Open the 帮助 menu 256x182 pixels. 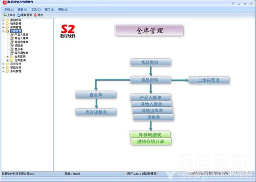(x=63, y=9)
